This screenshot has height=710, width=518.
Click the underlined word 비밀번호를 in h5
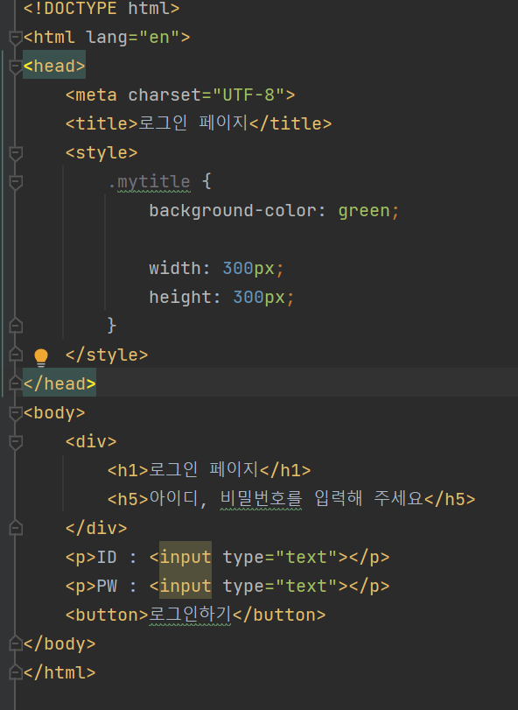[x=261, y=498]
